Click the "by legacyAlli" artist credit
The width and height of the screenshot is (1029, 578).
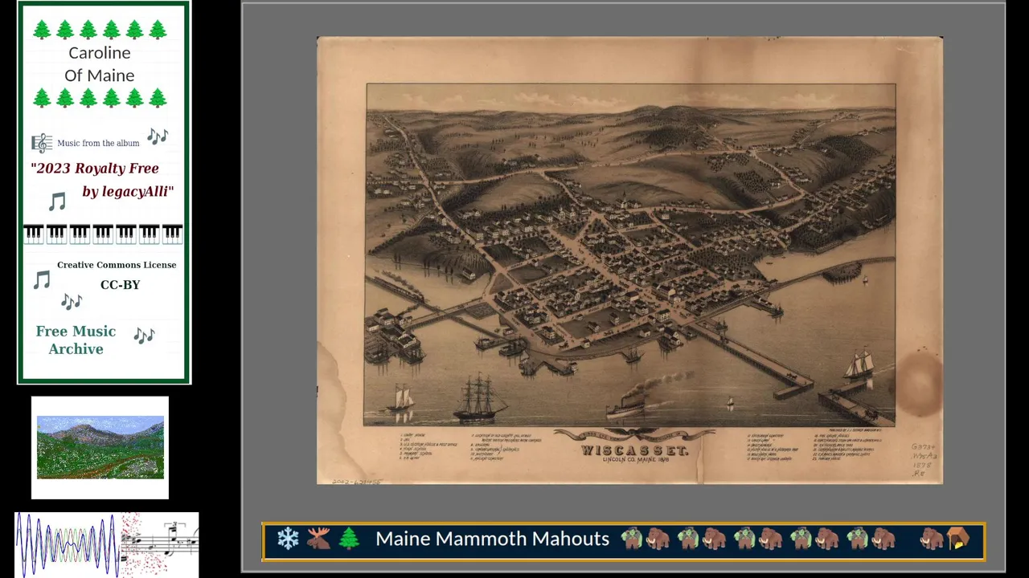point(128,192)
